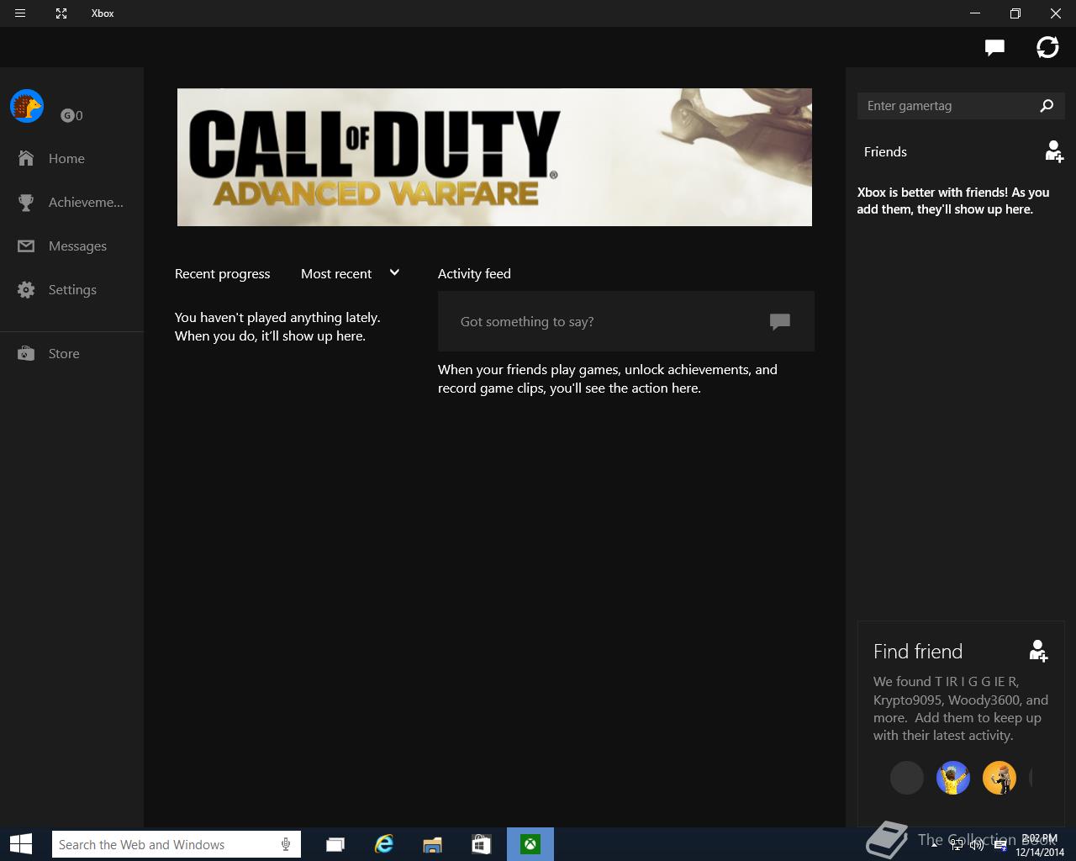
Task: Open File Explorer from taskbar
Action: pyautogui.click(x=433, y=844)
